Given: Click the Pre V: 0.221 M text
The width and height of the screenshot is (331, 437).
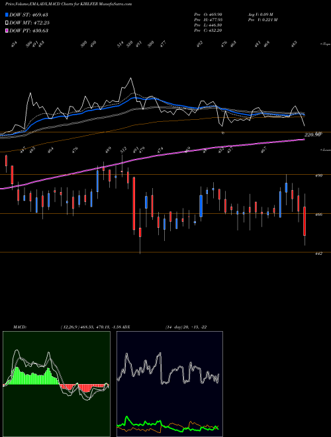Looking at the screenshot, I should [262, 20].
